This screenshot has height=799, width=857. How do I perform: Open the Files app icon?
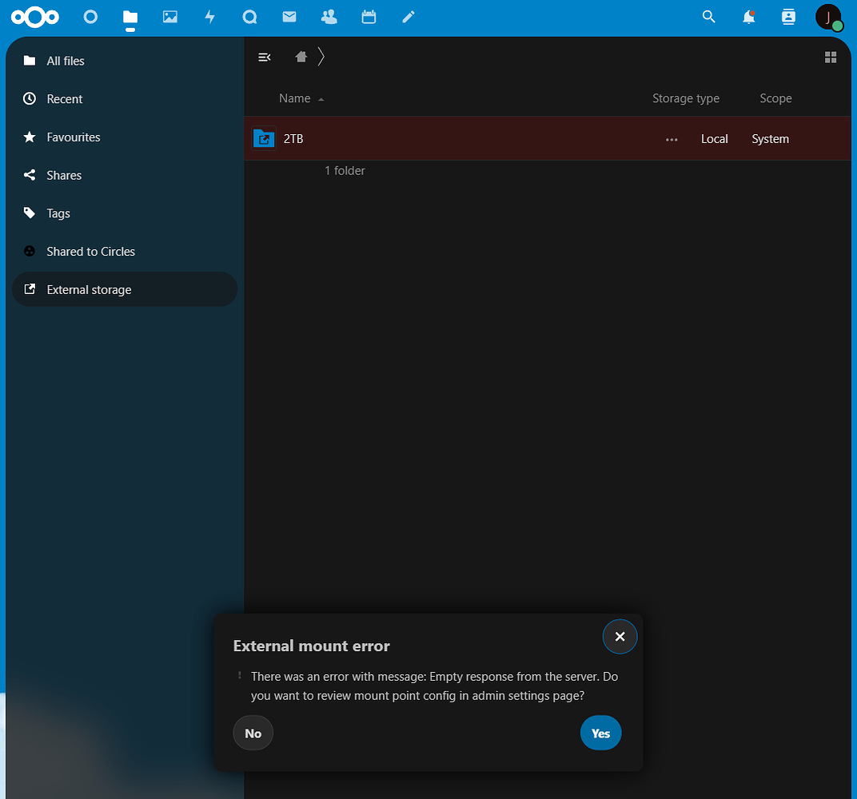[x=130, y=17]
